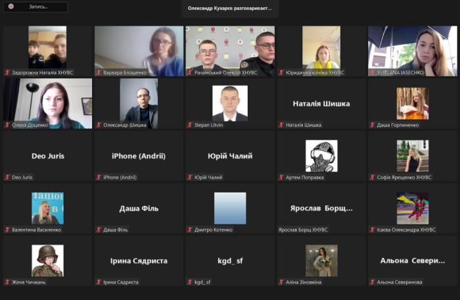Click muted mic icon beside Варвара Блошенко
This screenshot has width=460, height=300.
point(99,72)
